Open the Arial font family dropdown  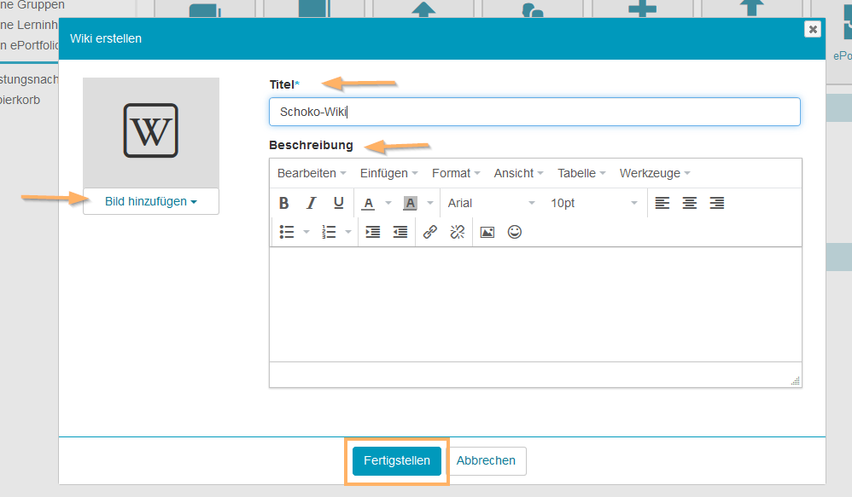coord(491,203)
